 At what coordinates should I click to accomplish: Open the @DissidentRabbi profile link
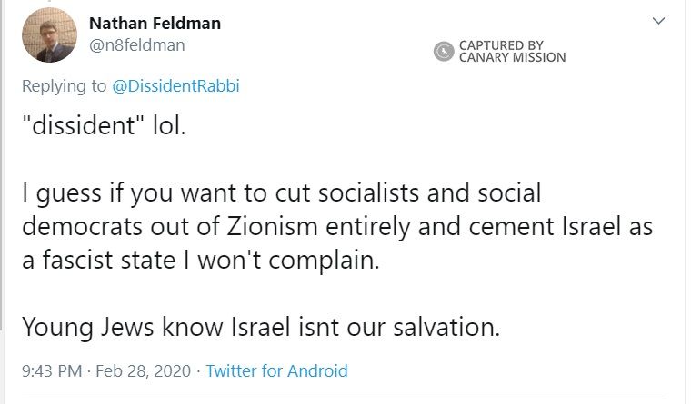[x=175, y=86]
